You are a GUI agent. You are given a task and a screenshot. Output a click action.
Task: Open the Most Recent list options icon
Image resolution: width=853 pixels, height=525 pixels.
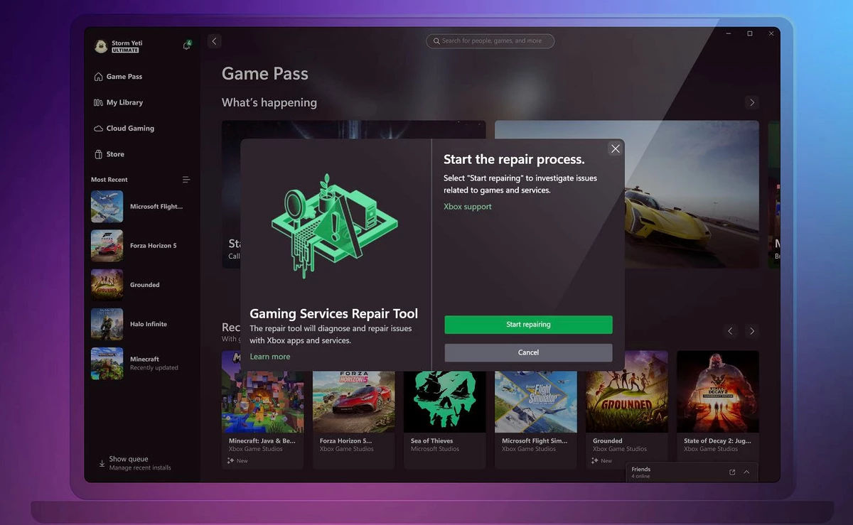(x=186, y=180)
